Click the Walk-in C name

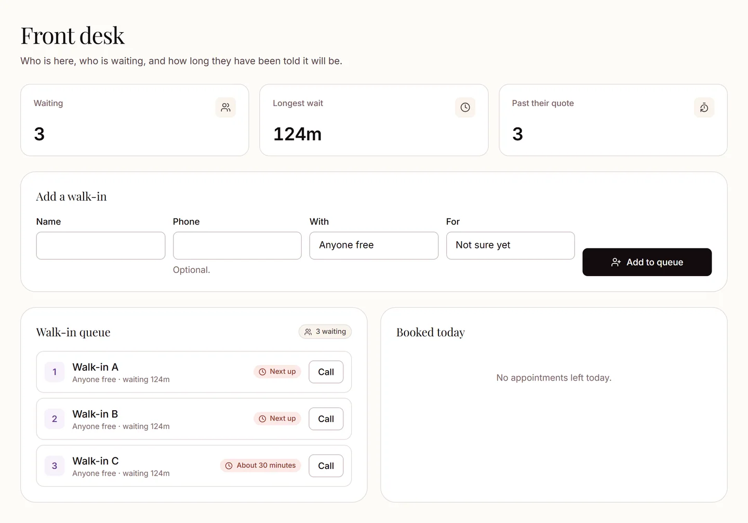point(96,461)
